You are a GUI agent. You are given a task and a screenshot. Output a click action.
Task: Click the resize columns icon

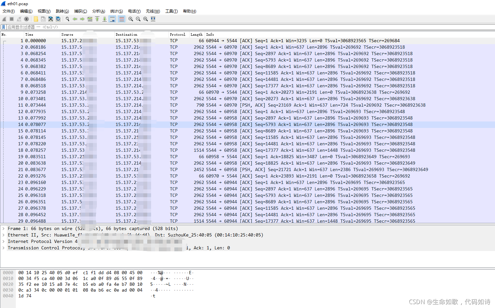click(x=153, y=19)
